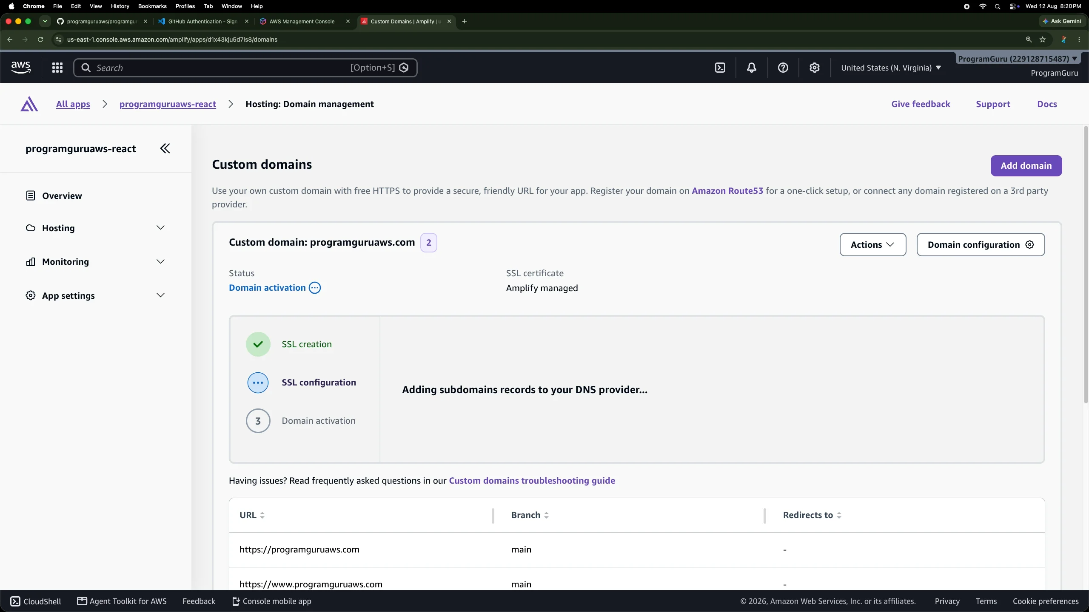
Task: Open the ProgramGuru account menu
Action: click(1017, 59)
